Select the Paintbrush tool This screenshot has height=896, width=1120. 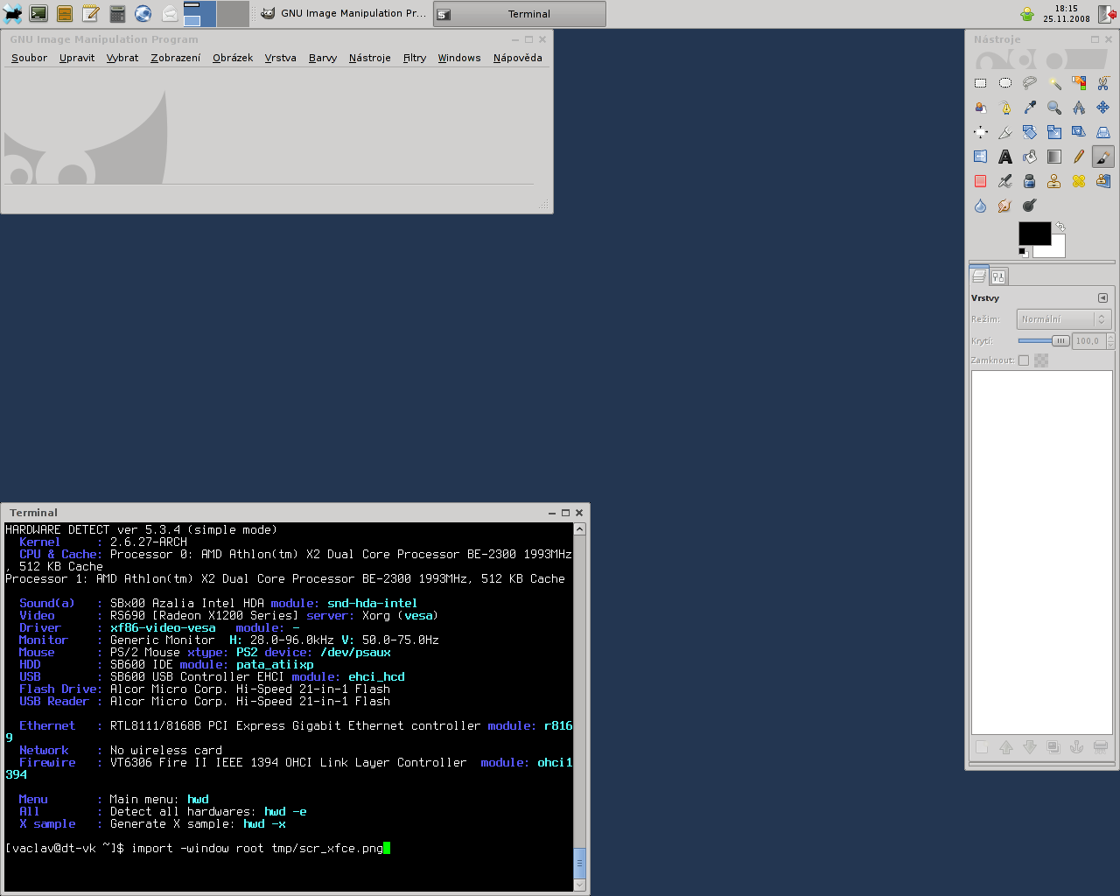tap(1103, 157)
